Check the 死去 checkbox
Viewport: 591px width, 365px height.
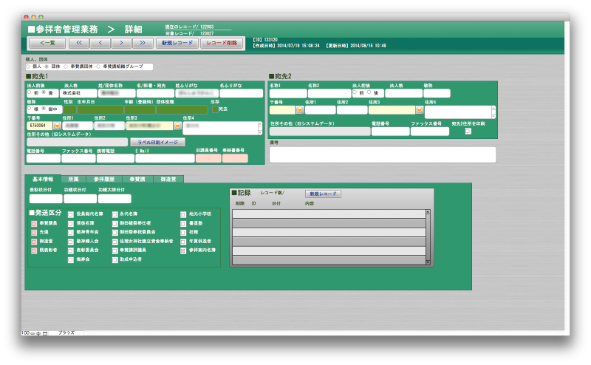pyautogui.click(x=215, y=109)
